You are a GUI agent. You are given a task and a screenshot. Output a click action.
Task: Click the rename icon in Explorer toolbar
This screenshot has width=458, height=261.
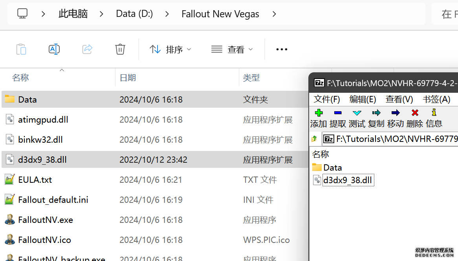tap(54, 49)
